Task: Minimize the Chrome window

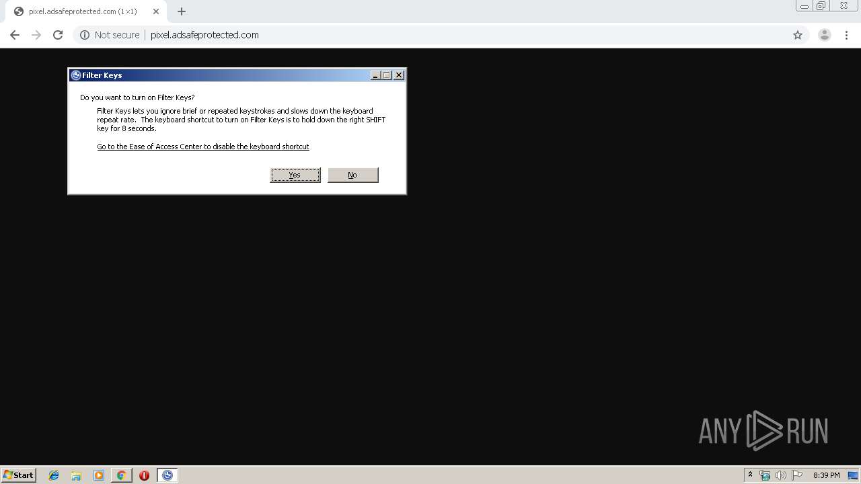Action: click(x=804, y=6)
